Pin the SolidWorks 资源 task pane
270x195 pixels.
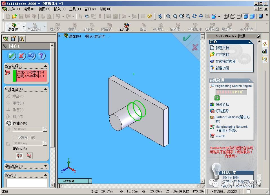coord(258,36)
